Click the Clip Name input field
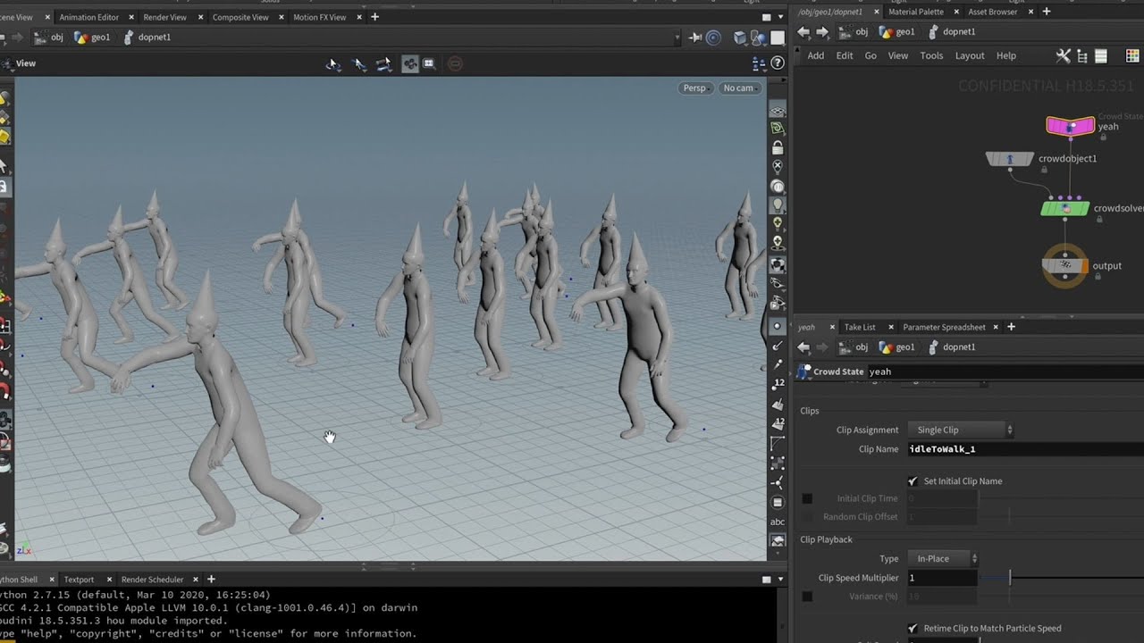 tap(1025, 449)
